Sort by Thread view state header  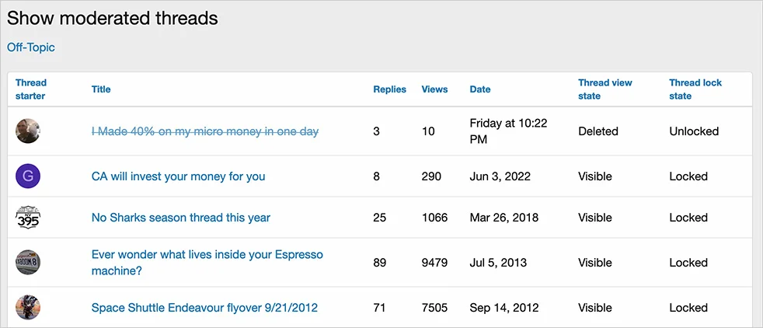tap(604, 89)
